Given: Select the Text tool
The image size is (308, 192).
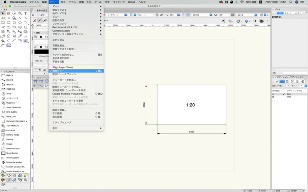Looking at the screenshot, I should pyautogui.click(x=25, y=13).
